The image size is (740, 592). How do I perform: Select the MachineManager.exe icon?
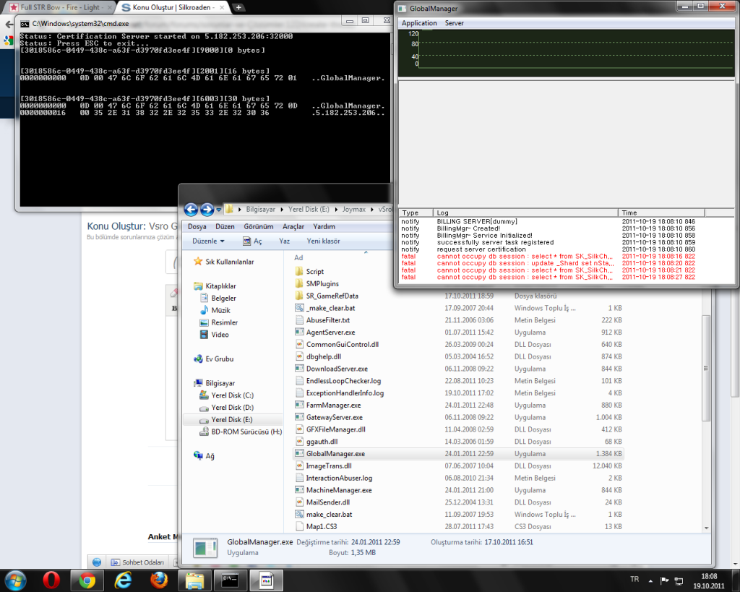(x=298, y=490)
